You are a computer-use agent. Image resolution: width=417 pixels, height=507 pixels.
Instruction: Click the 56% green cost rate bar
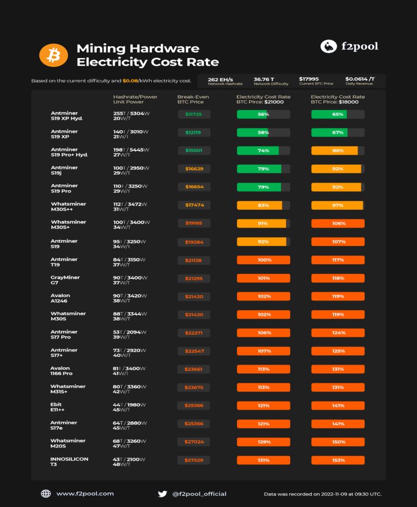pos(263,114)
